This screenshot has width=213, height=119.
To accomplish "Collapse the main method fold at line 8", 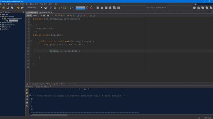I will pos(31,41).
